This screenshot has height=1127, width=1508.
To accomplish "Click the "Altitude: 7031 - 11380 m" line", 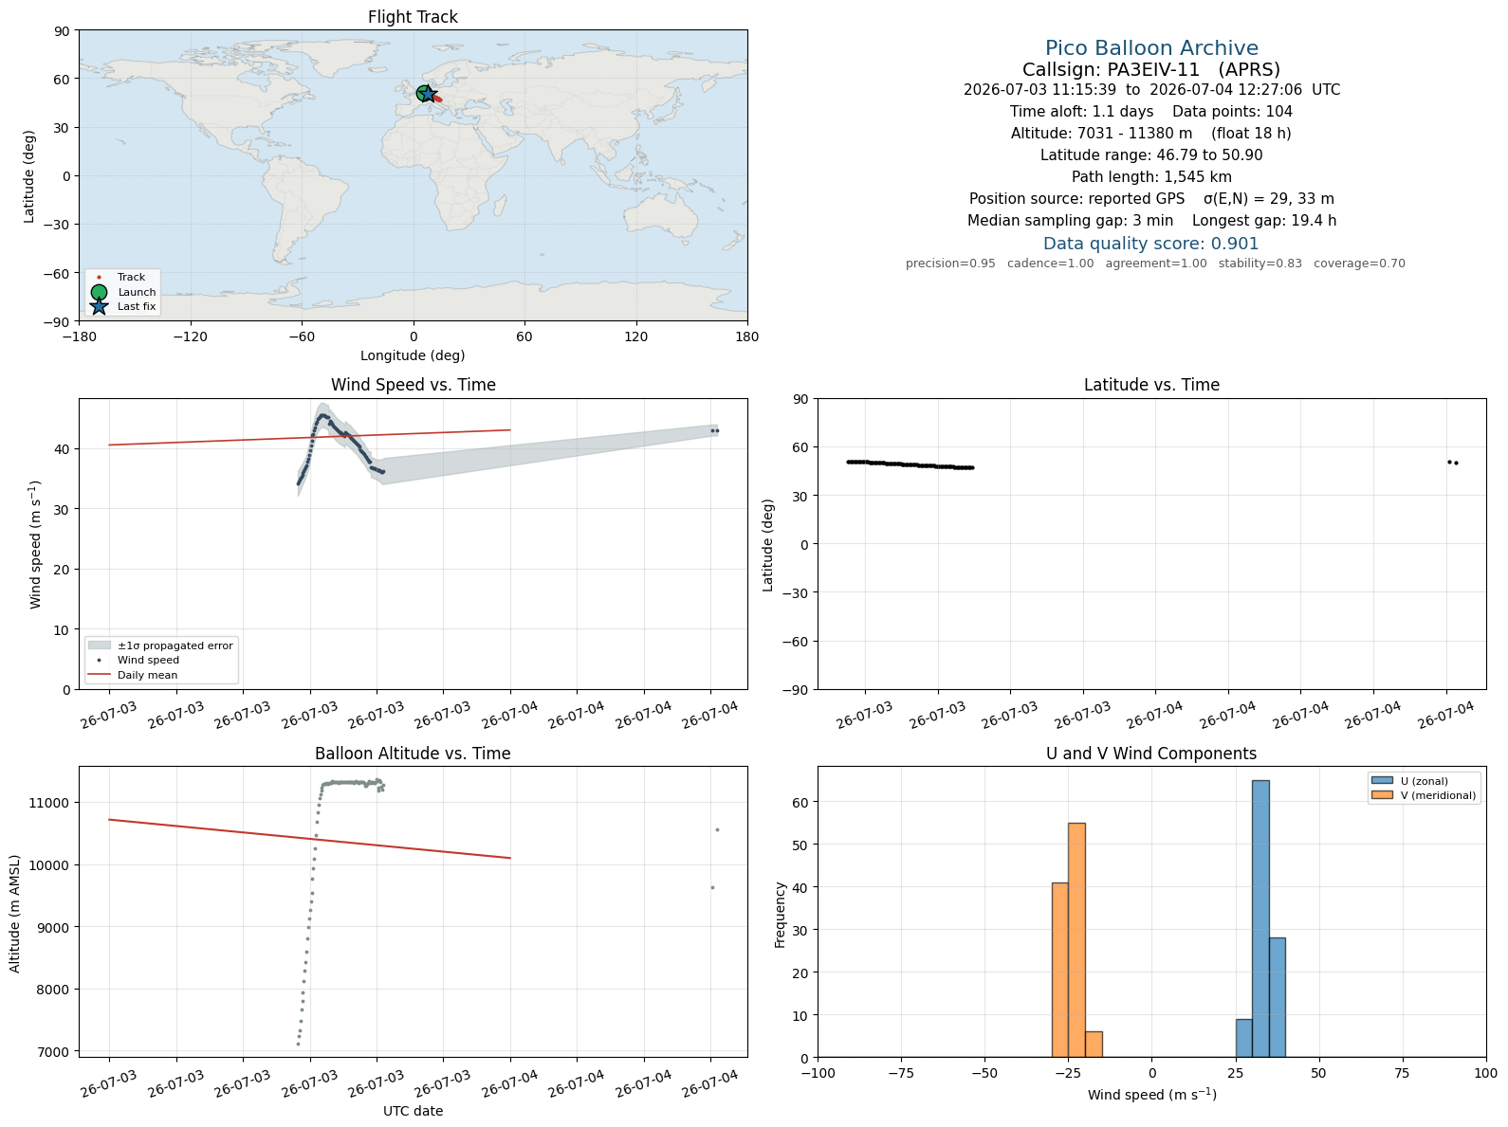I will (1101, 134).
